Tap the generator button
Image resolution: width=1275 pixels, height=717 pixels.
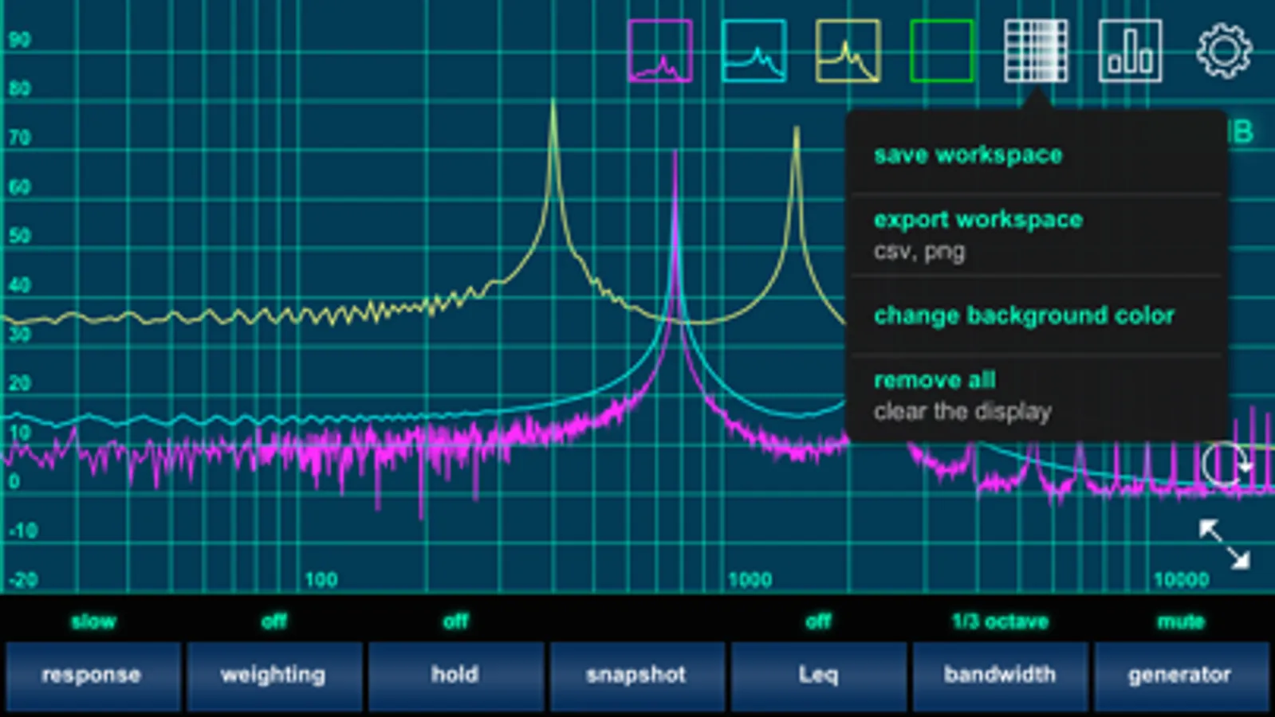(x=1181, y=676)
